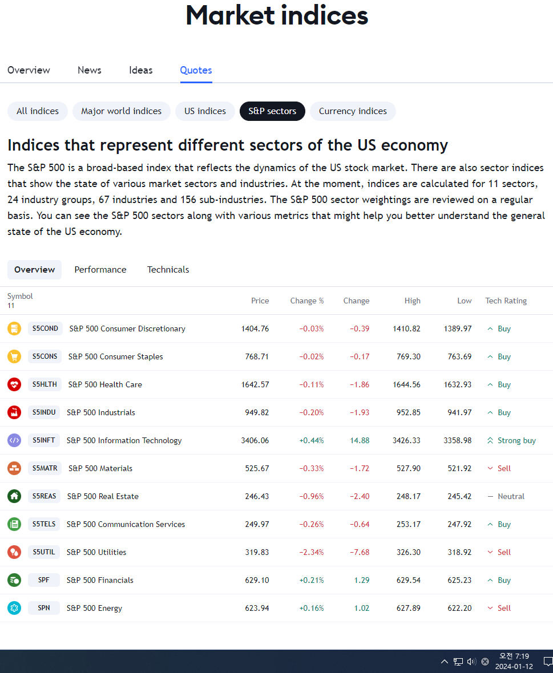The image size is (553, 673).
Task: Click the circled X tray icon
Action: 485,662
